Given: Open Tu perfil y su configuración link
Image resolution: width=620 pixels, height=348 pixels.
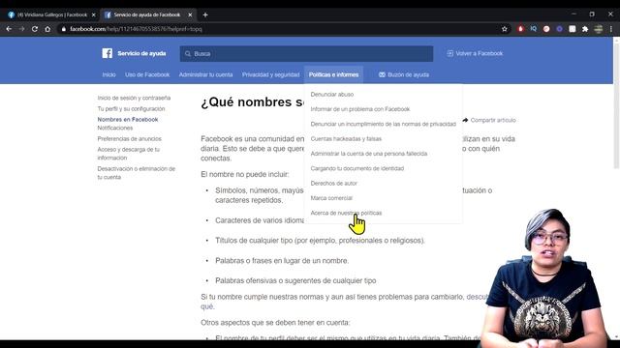Looking at the screenshot, I should (132, 108).
